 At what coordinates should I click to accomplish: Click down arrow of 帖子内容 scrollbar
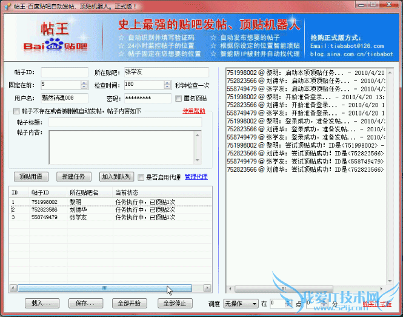[x=198, y=160]
